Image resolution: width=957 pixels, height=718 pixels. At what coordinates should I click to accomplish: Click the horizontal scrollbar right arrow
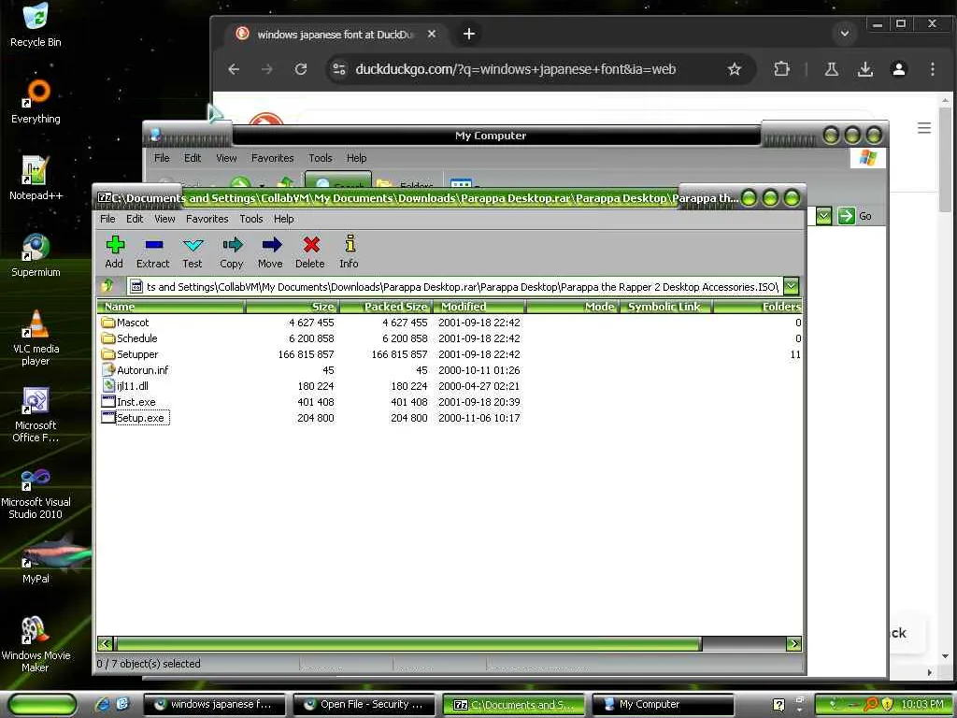793,643
